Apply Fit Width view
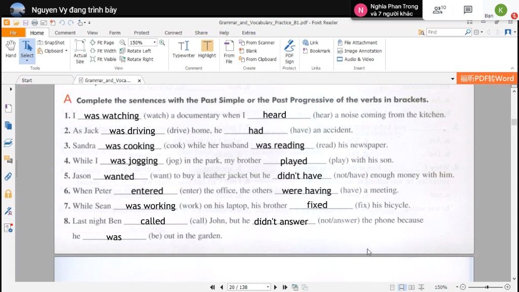Screen dimensions: 519x292 click(x=103, y=51)
